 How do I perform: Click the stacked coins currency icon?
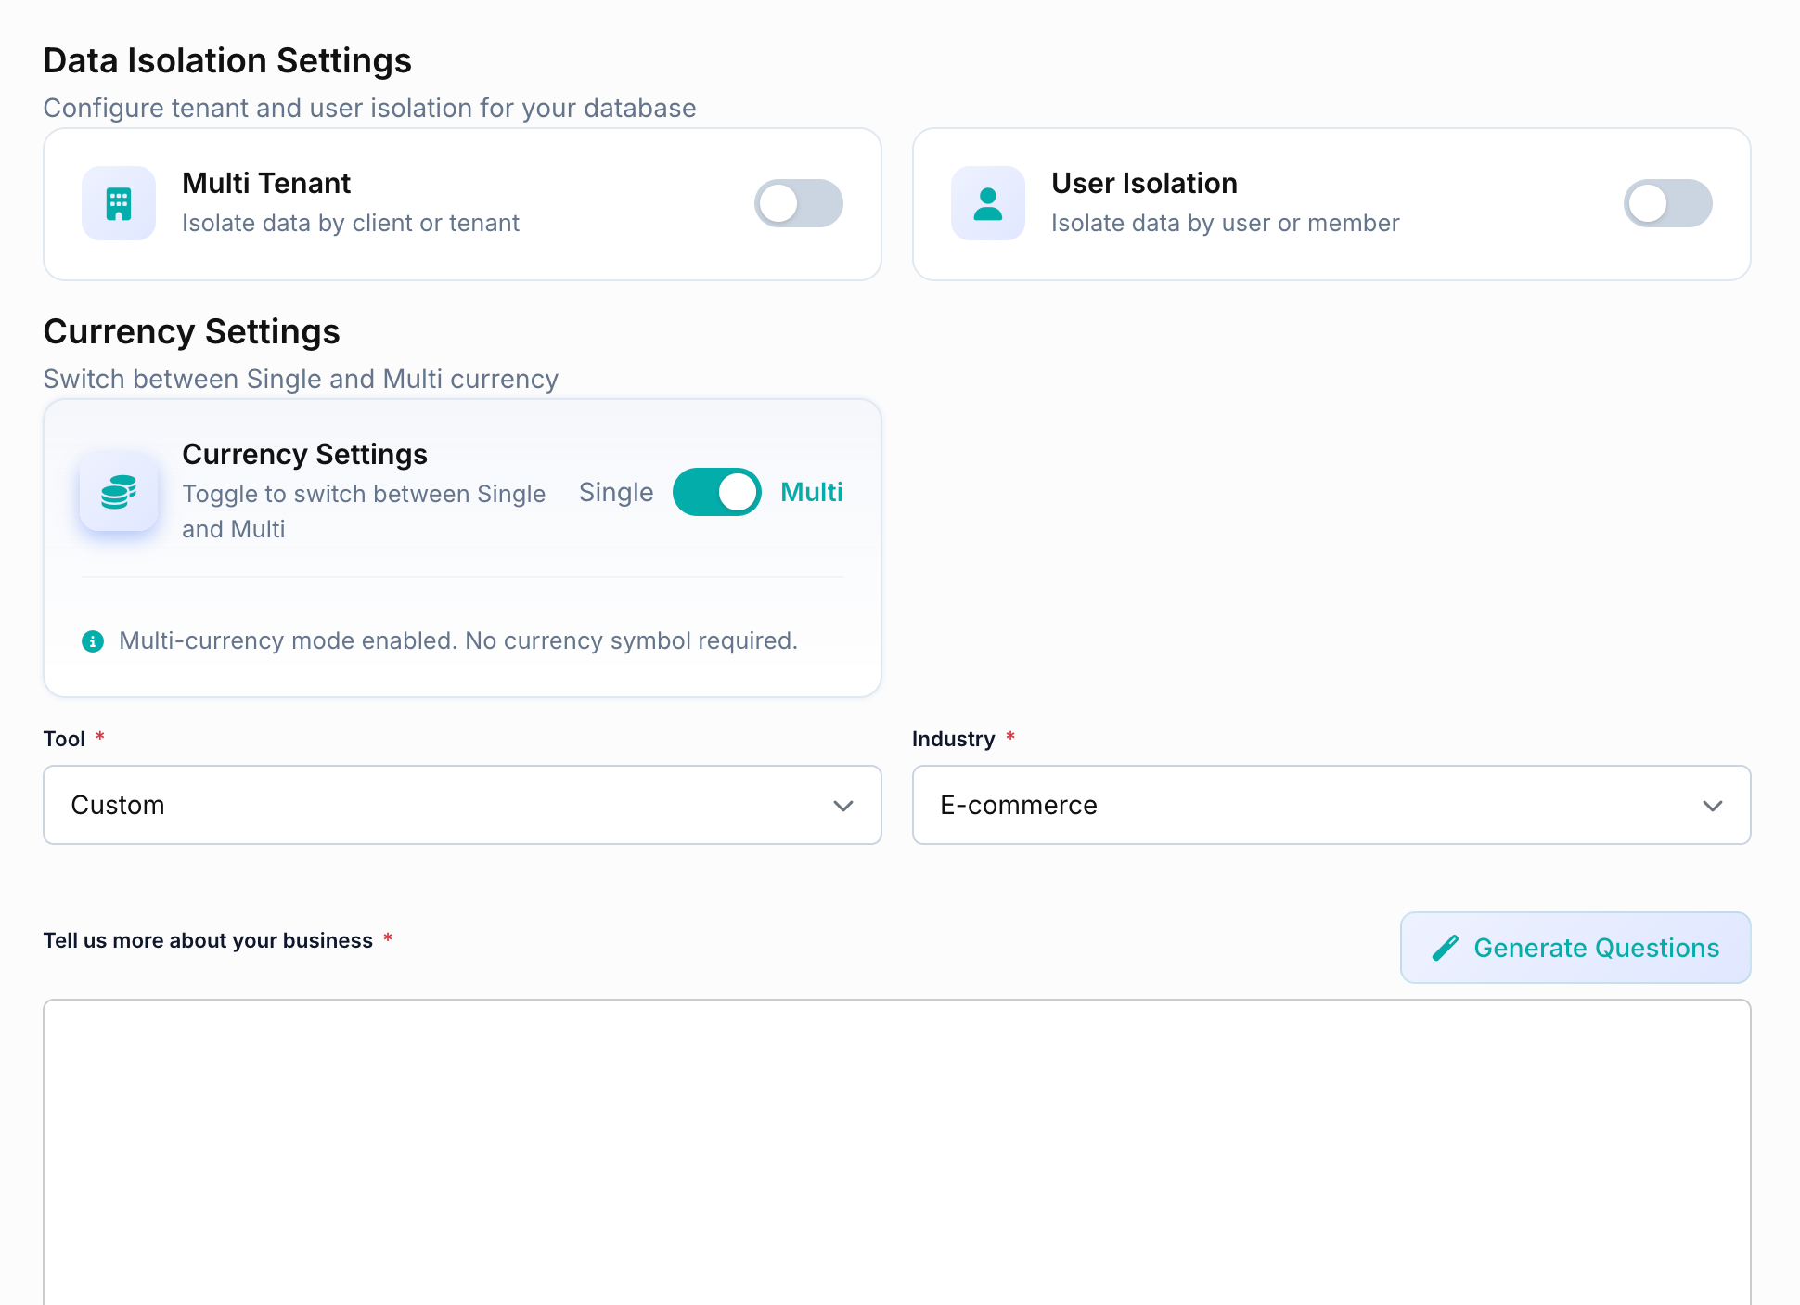point(119,492)
